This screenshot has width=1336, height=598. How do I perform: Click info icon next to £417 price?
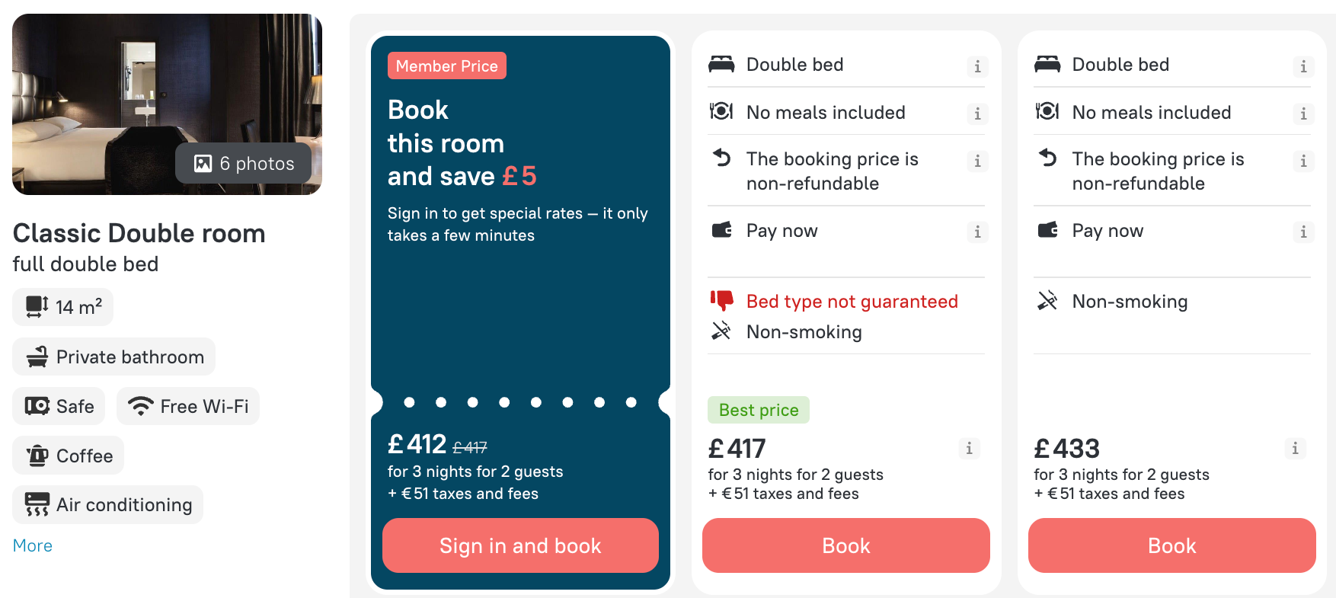969,449
